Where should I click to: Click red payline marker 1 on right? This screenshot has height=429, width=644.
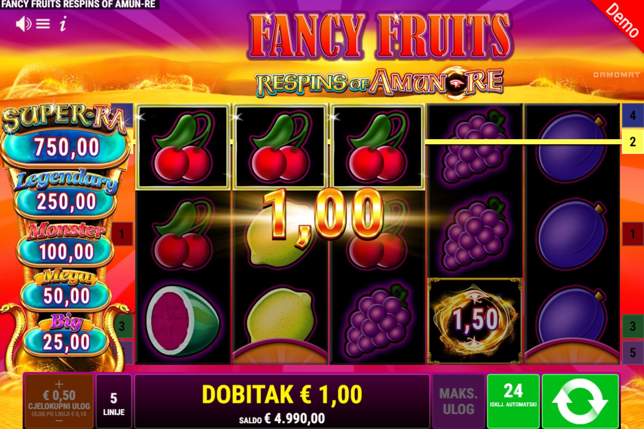632,234
